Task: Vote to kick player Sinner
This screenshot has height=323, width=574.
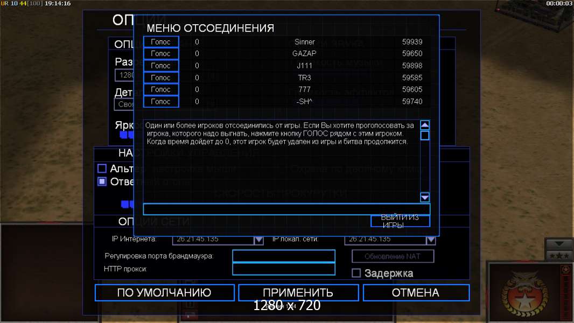Action: pyautogui.click(x=161, y=41)
